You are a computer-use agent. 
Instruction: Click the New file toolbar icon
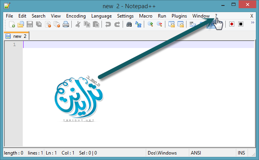click(x=12, y=24)
